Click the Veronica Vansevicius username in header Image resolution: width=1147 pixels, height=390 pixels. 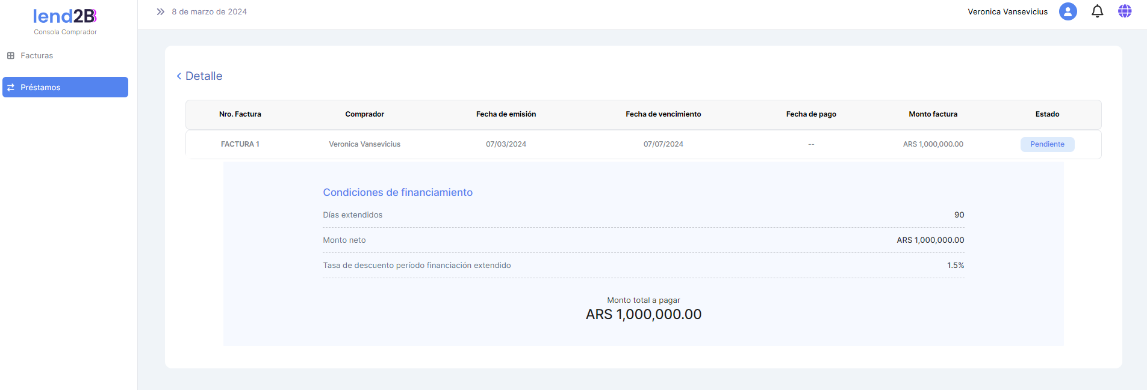pos(1007,12)
